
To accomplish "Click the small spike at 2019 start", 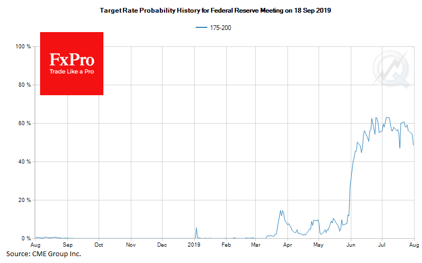I will tap(196, 228).
